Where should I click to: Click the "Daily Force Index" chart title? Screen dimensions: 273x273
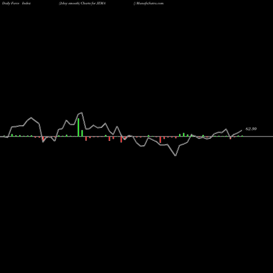(16, 3)
